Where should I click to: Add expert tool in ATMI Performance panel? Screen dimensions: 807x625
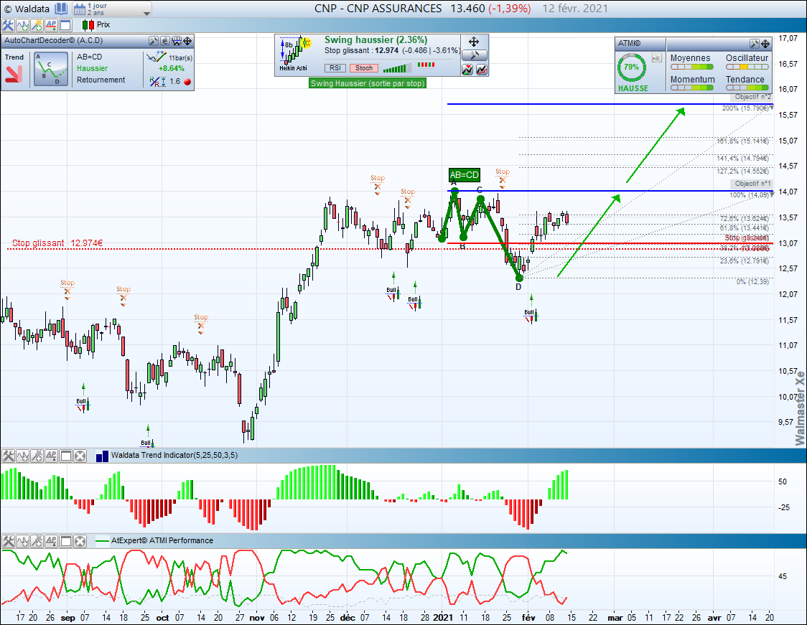click(37, 541)
